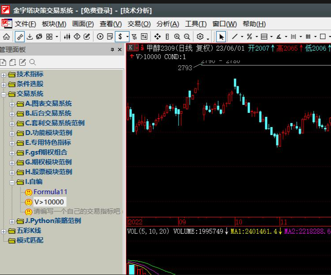Click the V>10000 COND:1 chart label

point(161,57)
